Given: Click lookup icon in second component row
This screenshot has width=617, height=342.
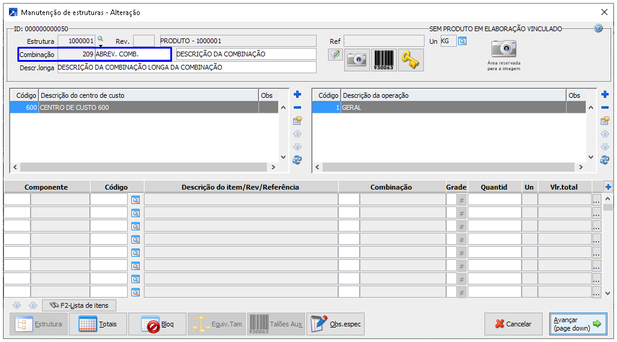Looking at the screenshot, I should pyautogui.click(x=136, y=214).
